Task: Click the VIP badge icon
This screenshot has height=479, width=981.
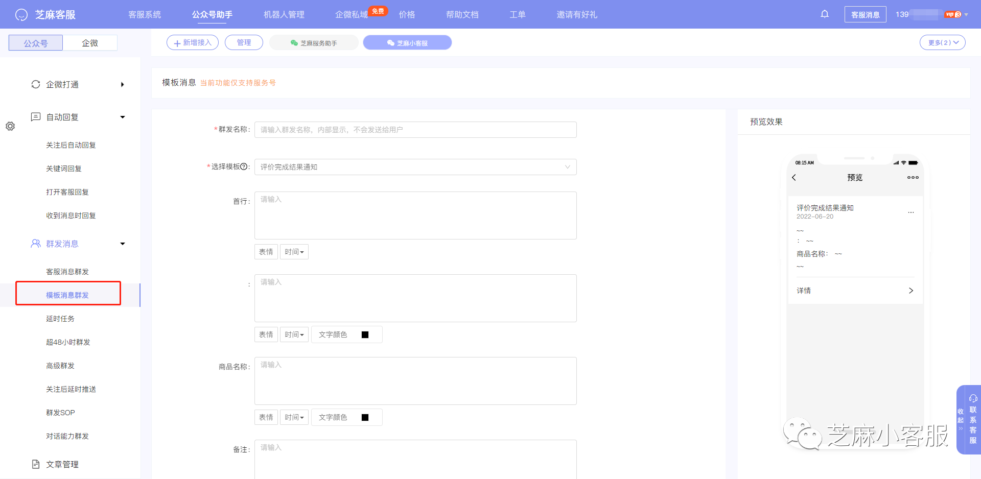Action: (953, 14)
